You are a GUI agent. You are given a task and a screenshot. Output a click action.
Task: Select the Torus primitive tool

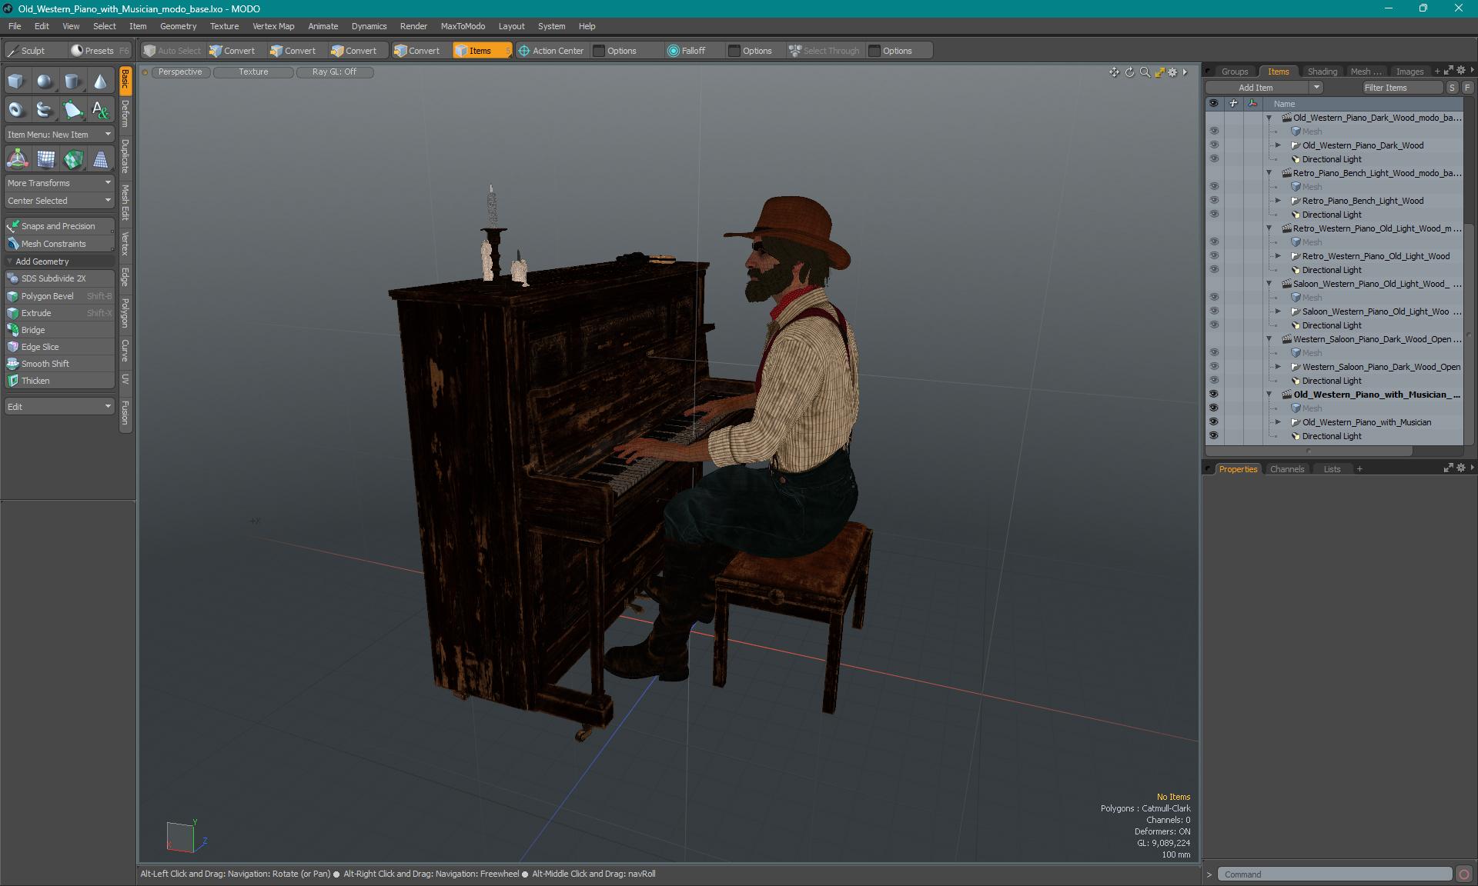16,110
